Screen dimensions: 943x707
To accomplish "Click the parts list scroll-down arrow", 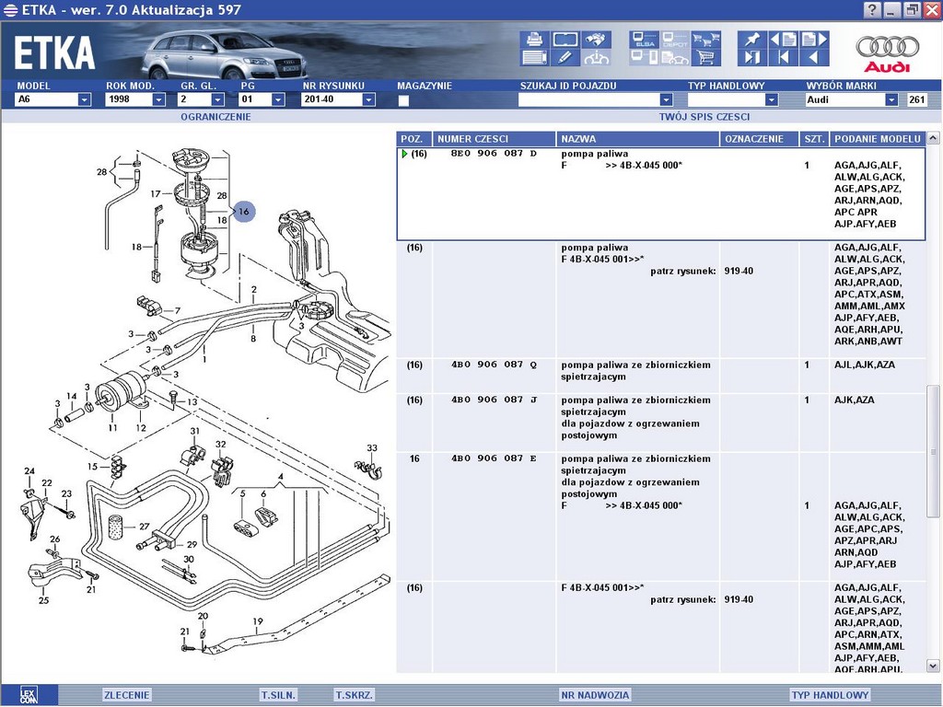I will coord(934,666).
